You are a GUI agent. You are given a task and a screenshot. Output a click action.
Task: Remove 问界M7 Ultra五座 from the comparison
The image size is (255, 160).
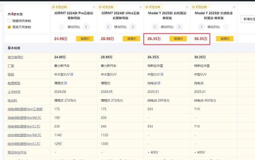tap(141, 7)
